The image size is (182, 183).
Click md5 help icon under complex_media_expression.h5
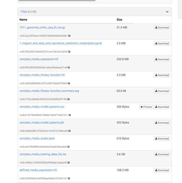(x=69, y=68)
